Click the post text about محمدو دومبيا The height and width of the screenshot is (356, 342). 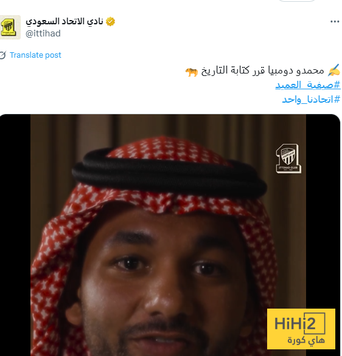[x=262, y=70]
